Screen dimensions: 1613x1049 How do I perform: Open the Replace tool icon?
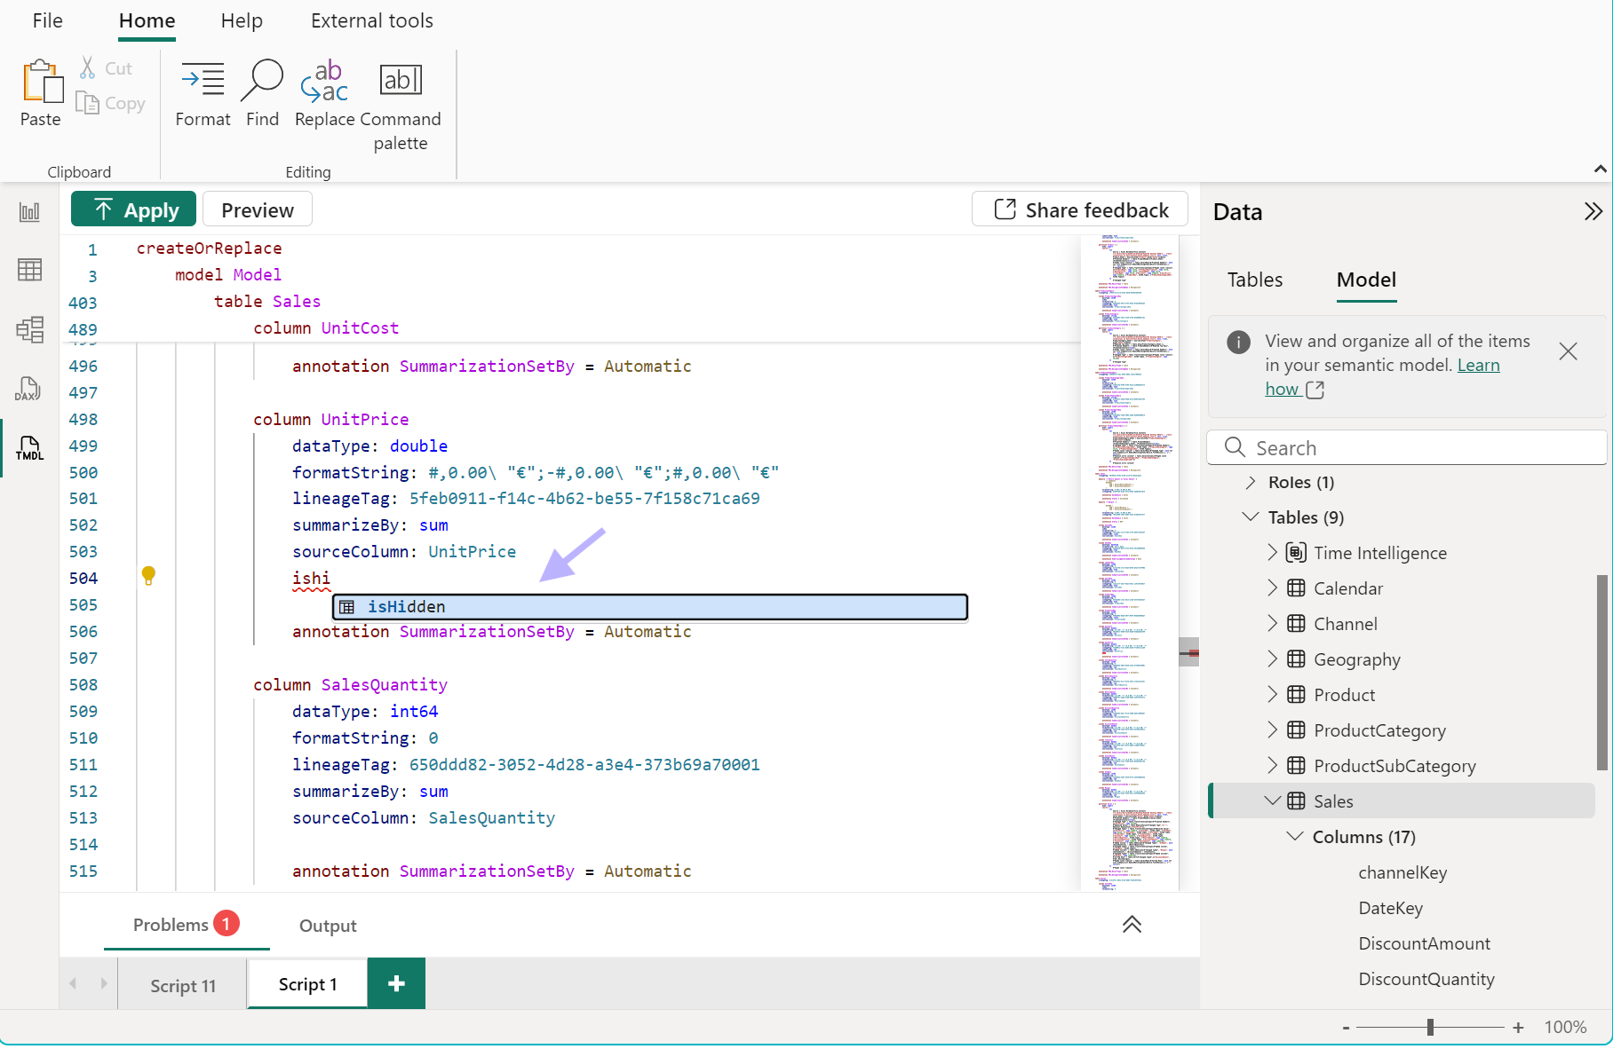324,81
